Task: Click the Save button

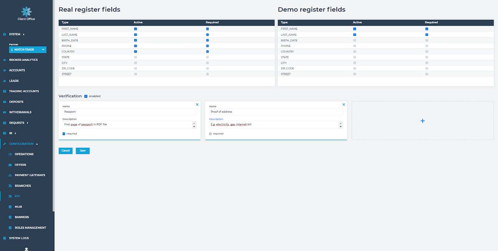Action: coord(82,151)
